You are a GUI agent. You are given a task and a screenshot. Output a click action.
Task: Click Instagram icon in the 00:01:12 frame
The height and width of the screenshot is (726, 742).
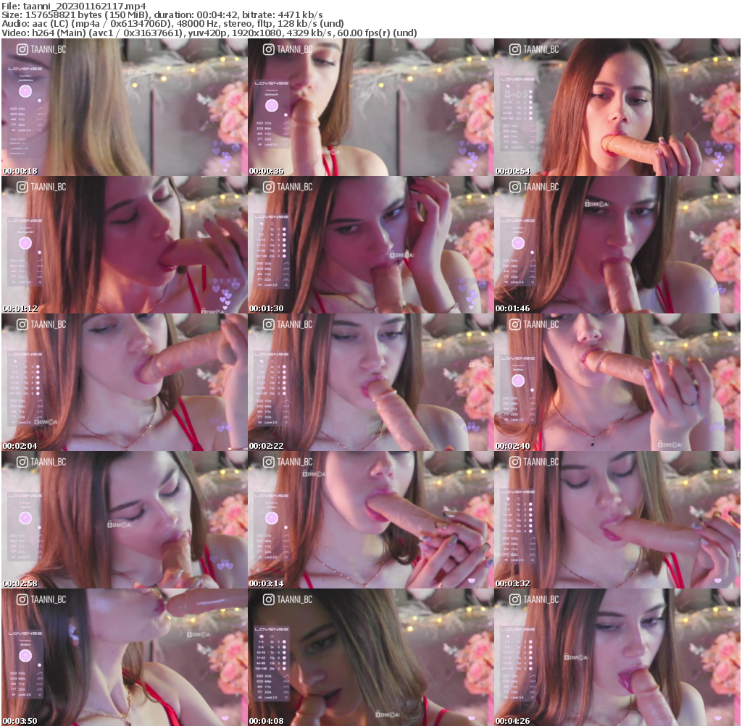(22, 187)
